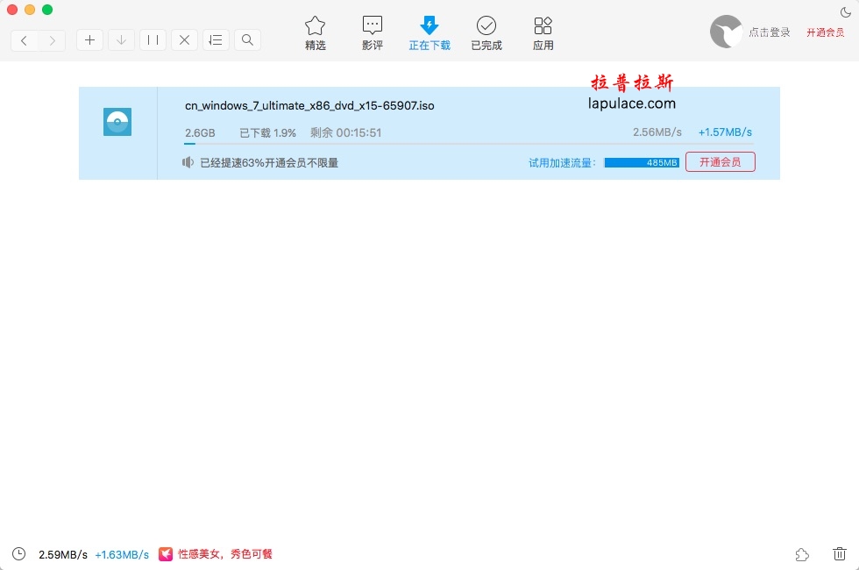
Task: Click 开通会员 link in top right
Action: point(825,32)
